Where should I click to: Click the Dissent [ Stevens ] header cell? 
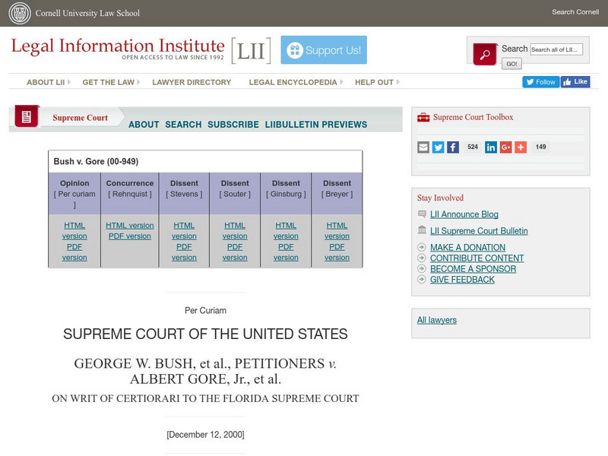coord(184,194)
